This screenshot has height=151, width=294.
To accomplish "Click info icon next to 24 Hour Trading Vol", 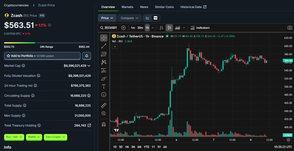I will coord(35,85).
